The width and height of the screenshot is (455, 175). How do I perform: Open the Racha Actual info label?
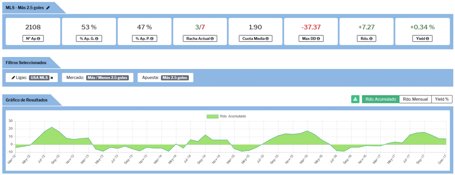[x=200, y=39]
